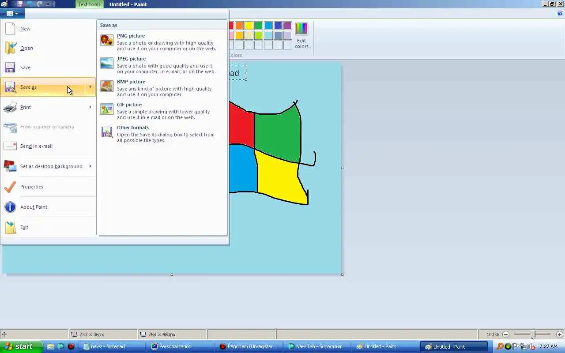Click the Save floppy disk icon in menu
This screenshot has height=353, width=565.
click(x=10, y=68)
